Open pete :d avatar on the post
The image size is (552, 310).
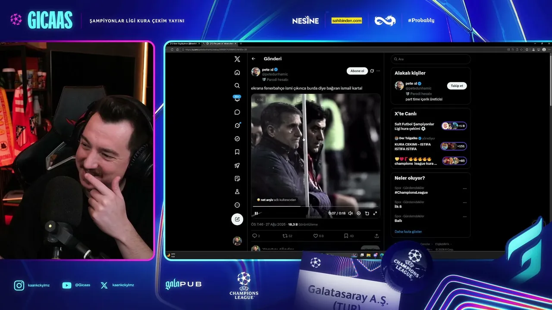coord(256,71)
